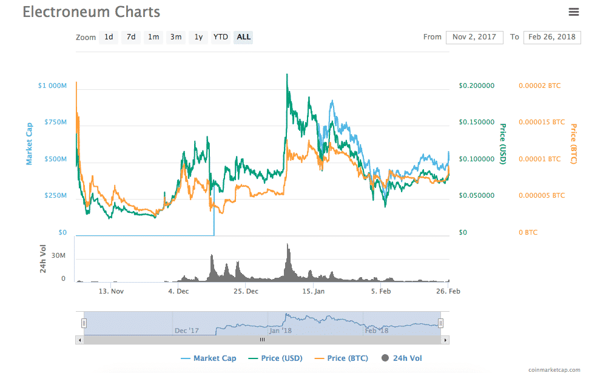Image resolution: width=606 pixels, height=373 pixels.
Task: Toggle Market Cap series in legend
Action: pyautogui.click(x=208, y=358)
